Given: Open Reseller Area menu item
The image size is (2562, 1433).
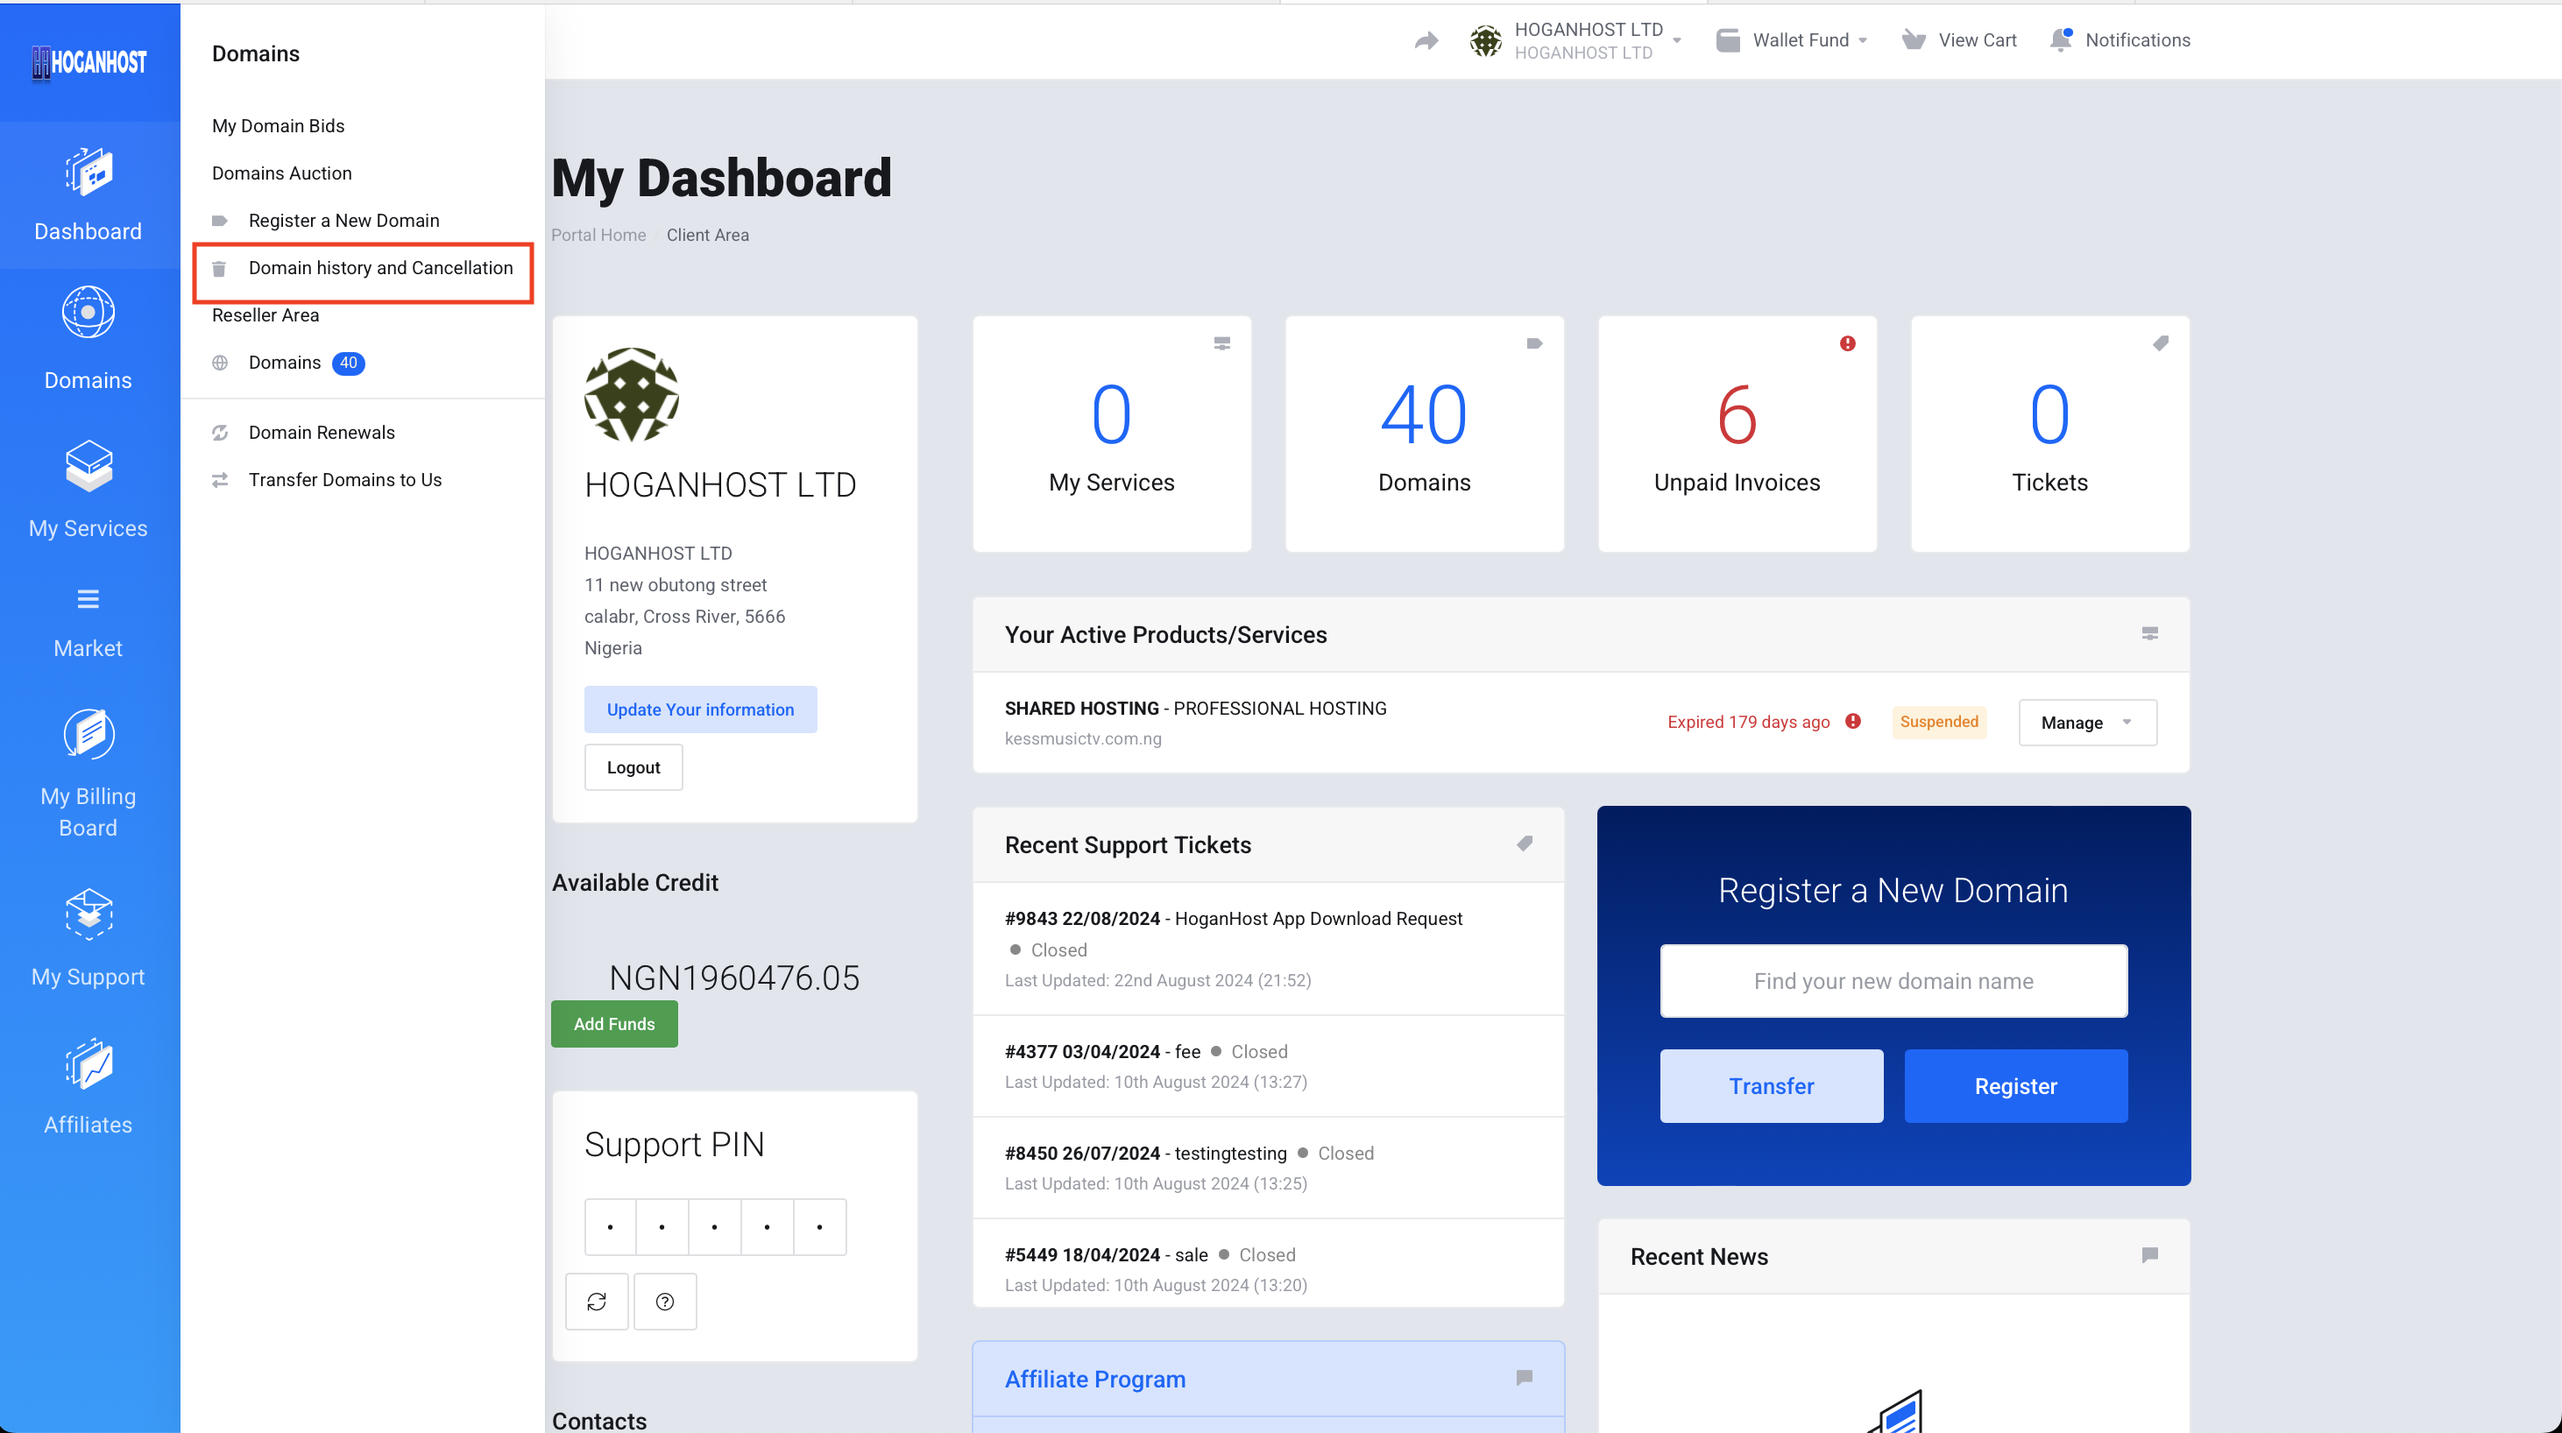Looking at the screenshot, I should click(265, 314).
